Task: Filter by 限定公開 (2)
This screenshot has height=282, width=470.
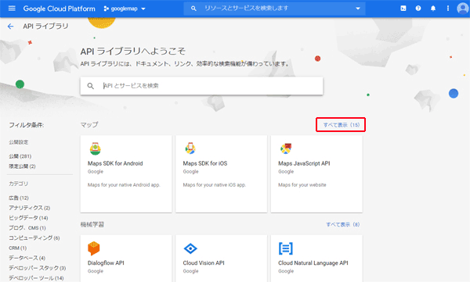Action: 22,166
